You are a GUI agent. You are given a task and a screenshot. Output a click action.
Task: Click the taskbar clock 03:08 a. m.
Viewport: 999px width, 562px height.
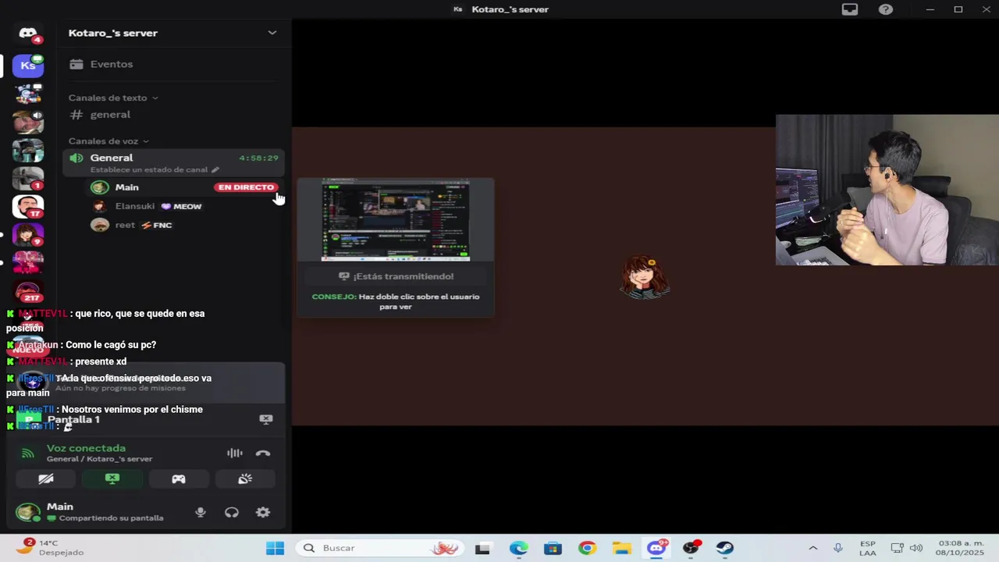point(961,548)
